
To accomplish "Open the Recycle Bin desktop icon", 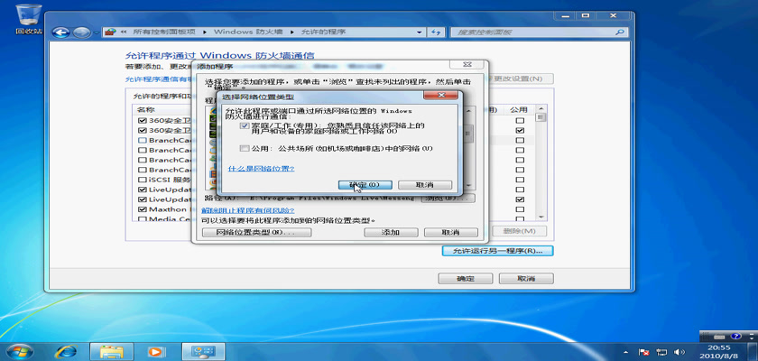I will click(29, 15).
